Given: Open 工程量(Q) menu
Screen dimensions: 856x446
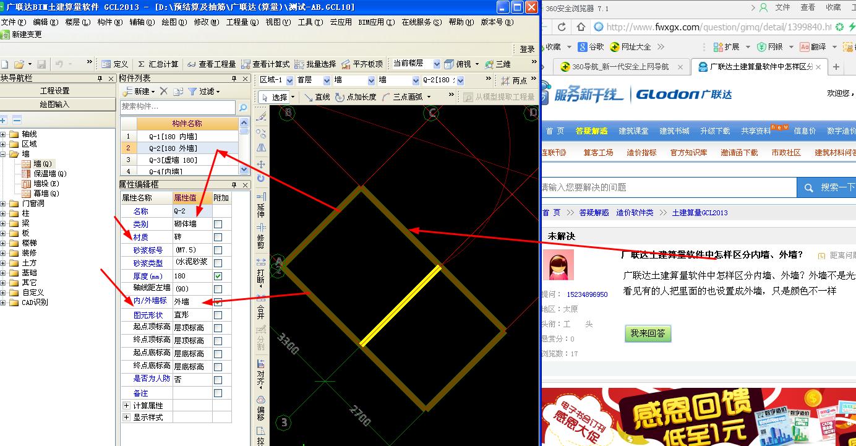Looking at the screenshot, I should [242, 22].
